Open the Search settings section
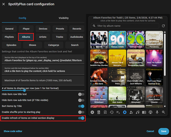Viewport: 171px width, 137px height. point(75,45)
